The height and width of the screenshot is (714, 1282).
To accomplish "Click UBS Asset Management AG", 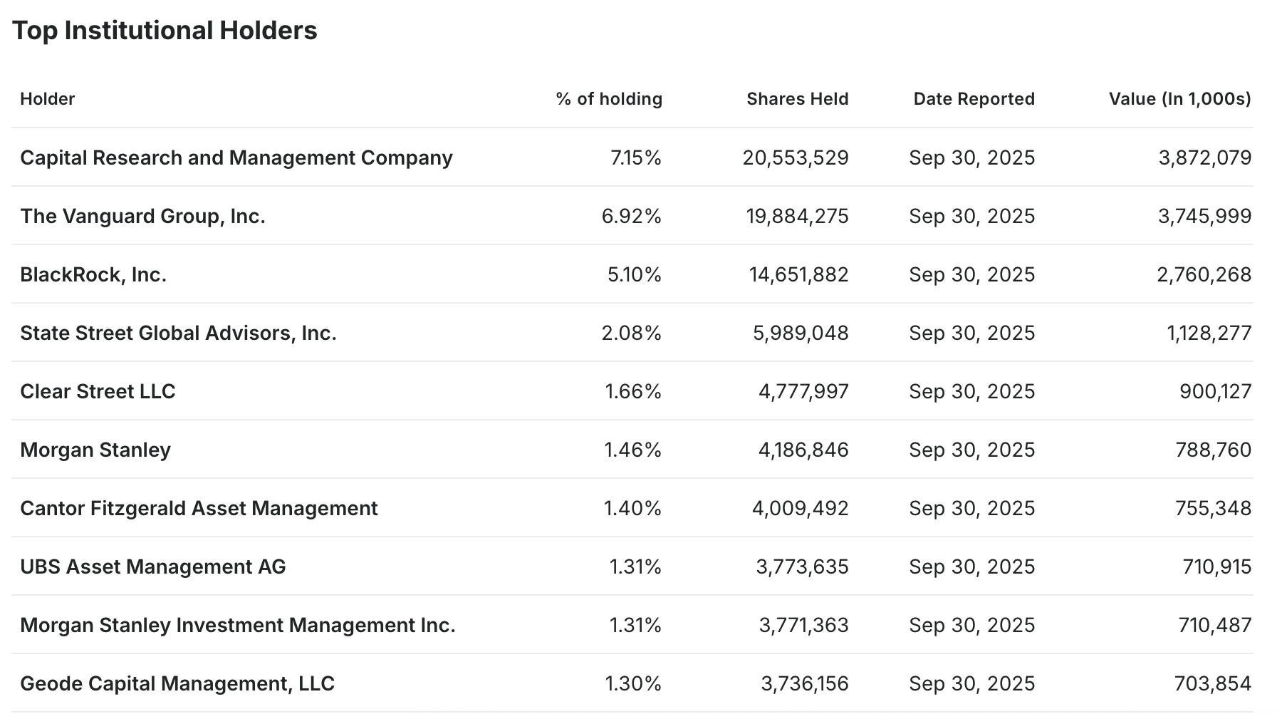I will 152,566.
